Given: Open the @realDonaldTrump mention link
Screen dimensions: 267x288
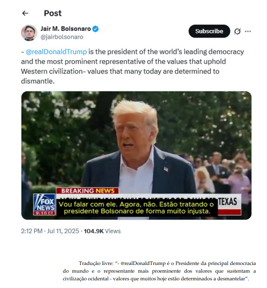Looking at the screenshot, I should pyautogui.click(x=56, y=52).
